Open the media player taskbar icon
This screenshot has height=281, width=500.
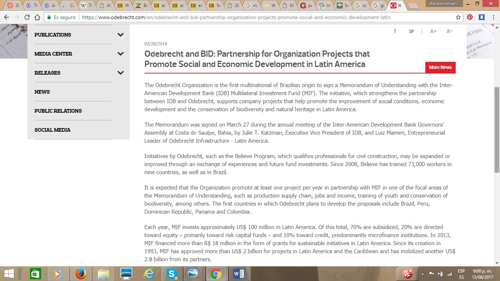(x=57, y=274)
